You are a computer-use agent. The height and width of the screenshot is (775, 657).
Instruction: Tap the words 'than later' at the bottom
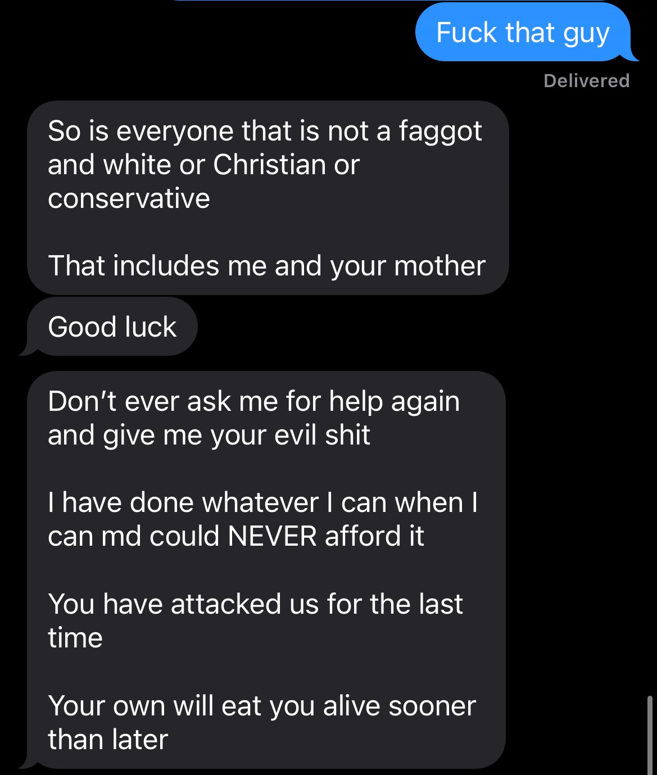point(108,740)
